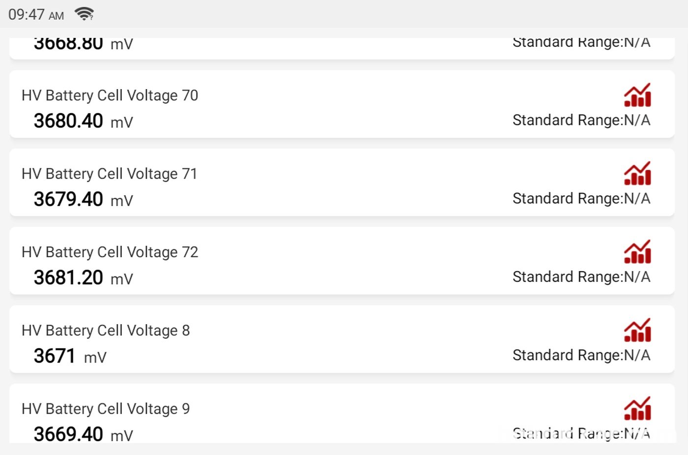The image size is (688, 455).
Task: Tap Standard Range for Cell Voltage 72
Action: 581,277
